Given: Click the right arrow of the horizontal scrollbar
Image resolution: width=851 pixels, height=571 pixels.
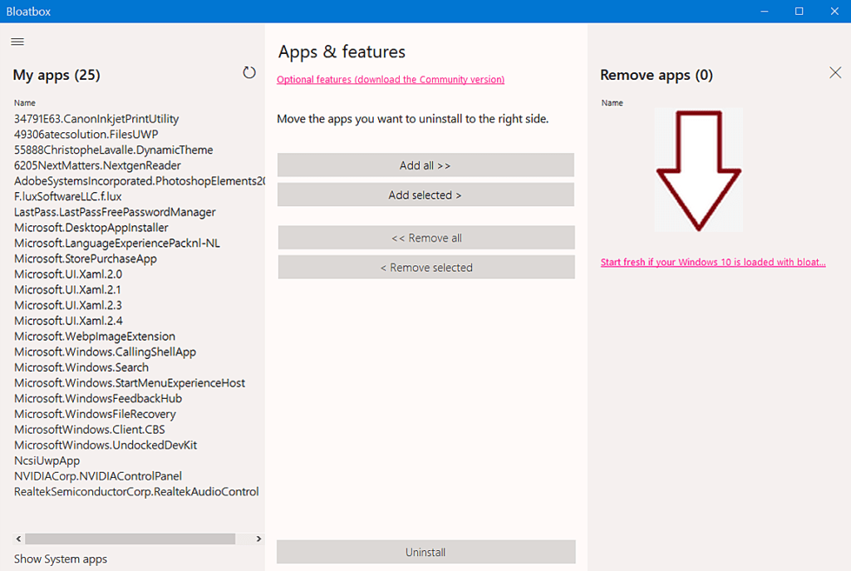Looking at the screenshot, I should tap(259, 539).
